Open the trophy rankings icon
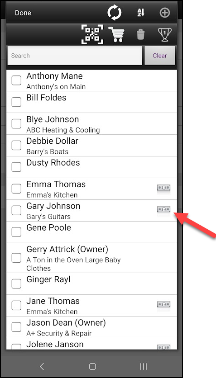The image size is (216, 378). [164, 35]
